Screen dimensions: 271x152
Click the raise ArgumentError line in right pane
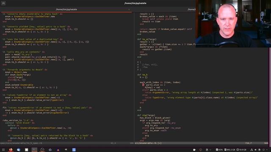tap(199, 92)
